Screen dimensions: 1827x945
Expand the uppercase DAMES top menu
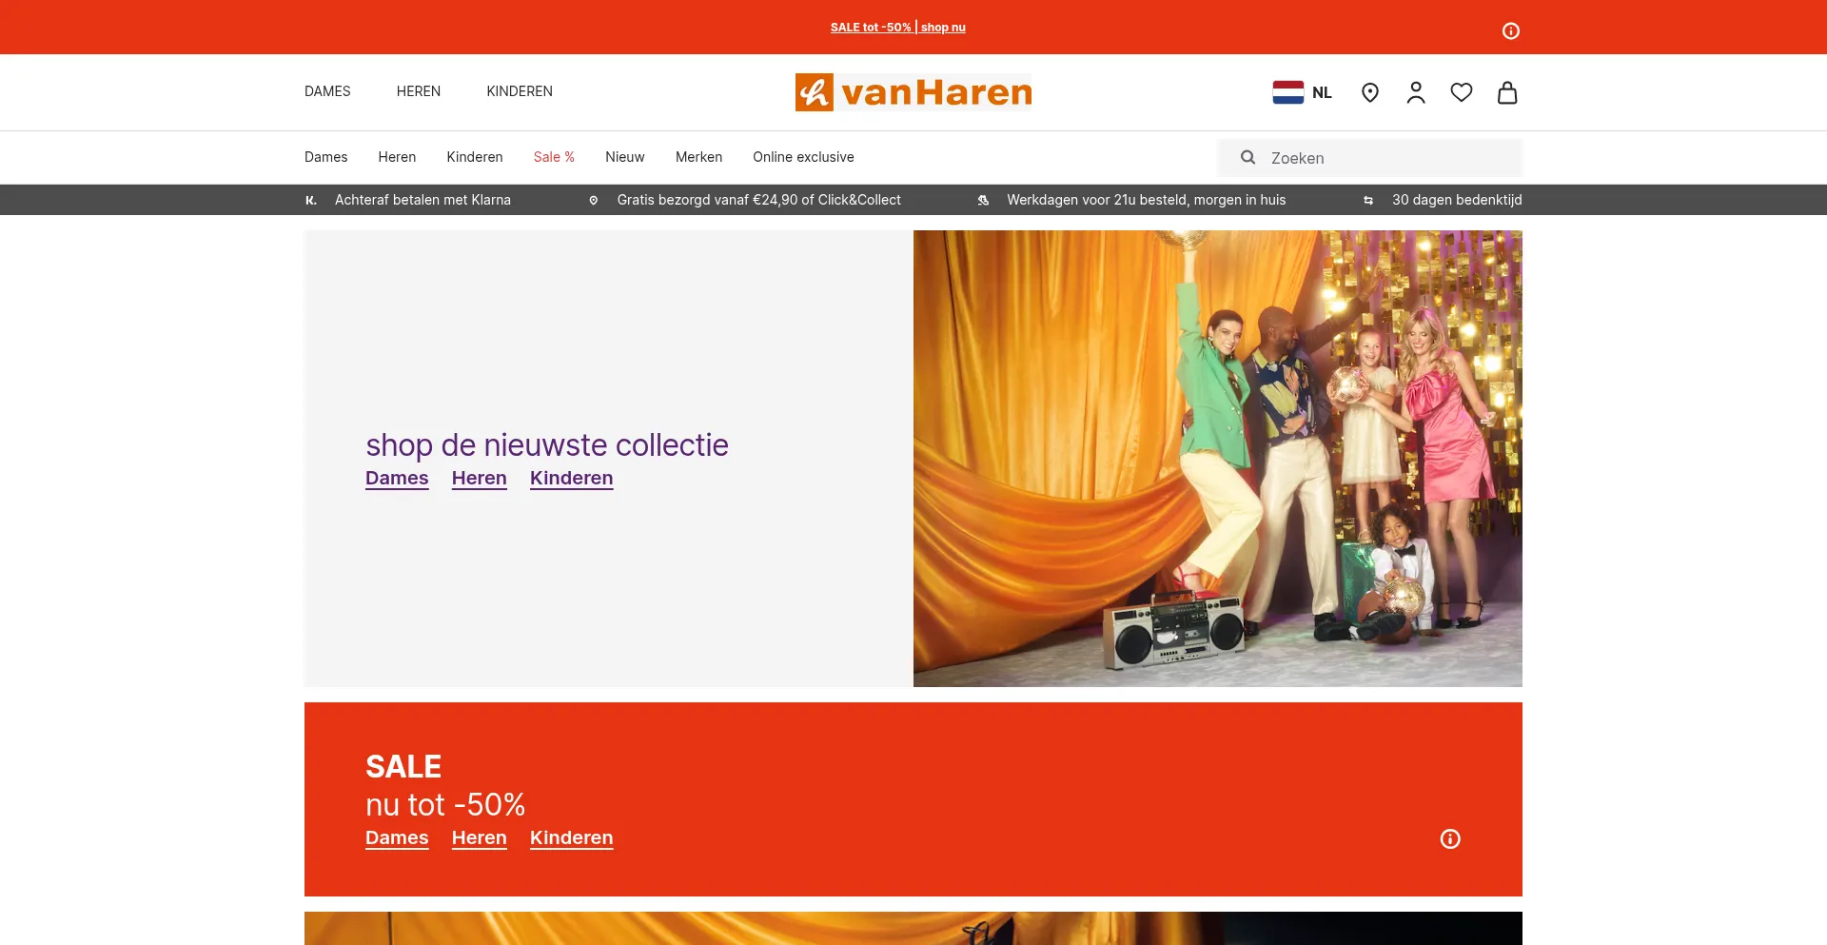tap(327, 91)
